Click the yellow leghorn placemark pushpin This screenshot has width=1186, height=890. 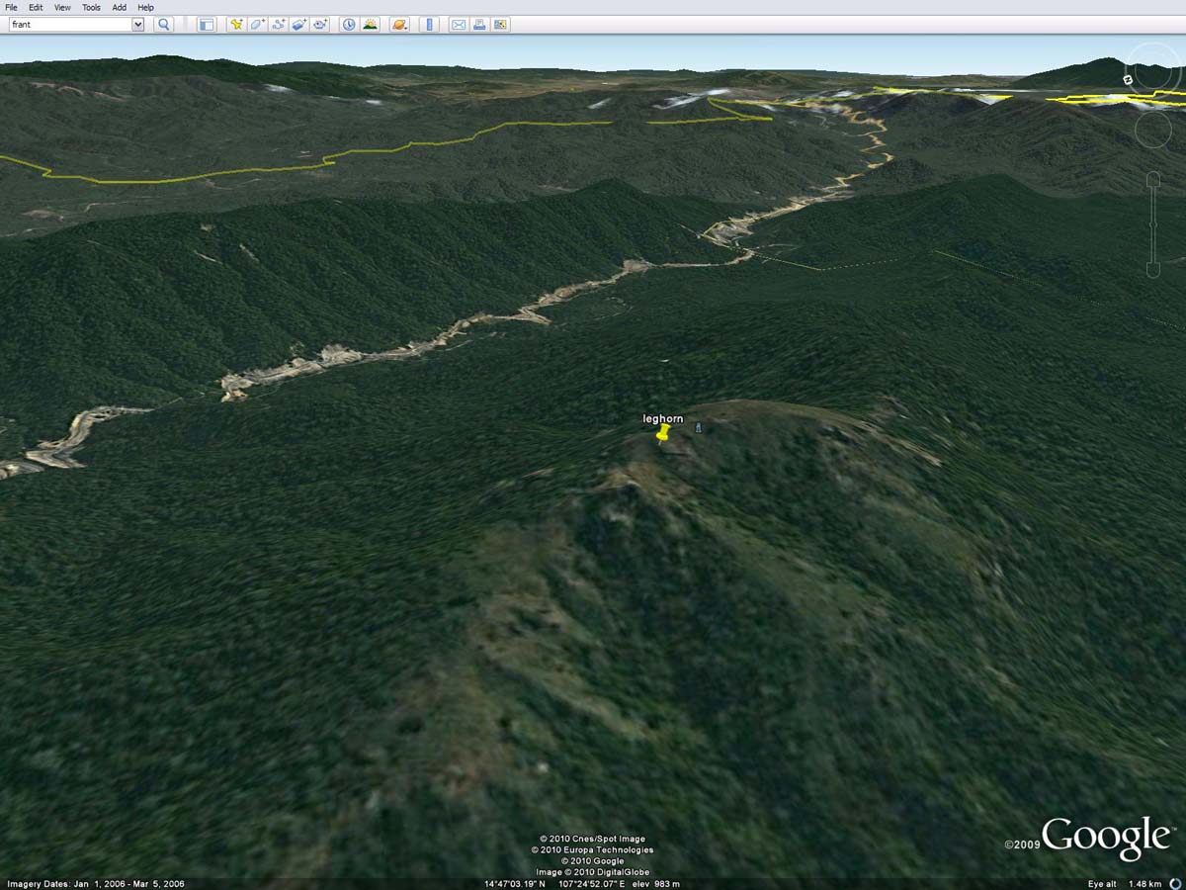tap(663, 434)
